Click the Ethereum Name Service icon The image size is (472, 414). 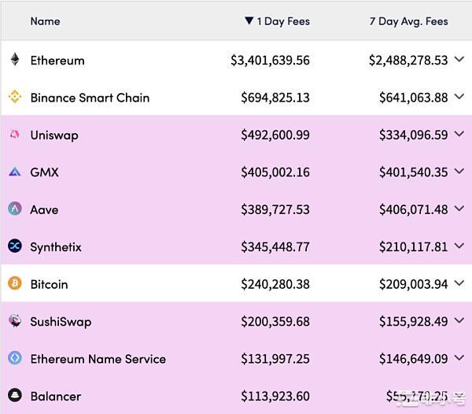(x=14, y=359)
